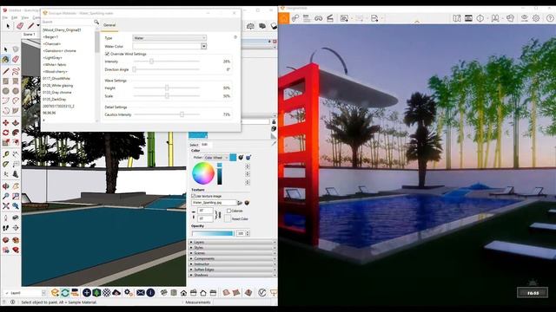Click the Search field in Enscape Materials
The image size is (556, 312).
(68, 22)
